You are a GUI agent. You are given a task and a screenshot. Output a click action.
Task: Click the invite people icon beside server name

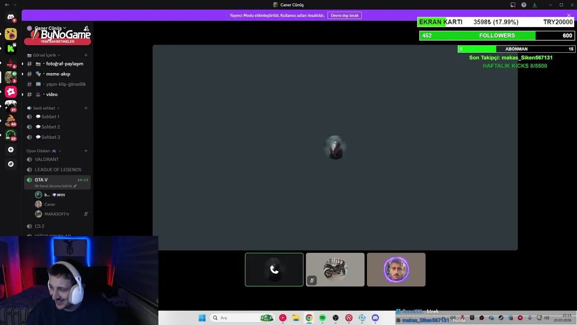[x=86, y=28]
